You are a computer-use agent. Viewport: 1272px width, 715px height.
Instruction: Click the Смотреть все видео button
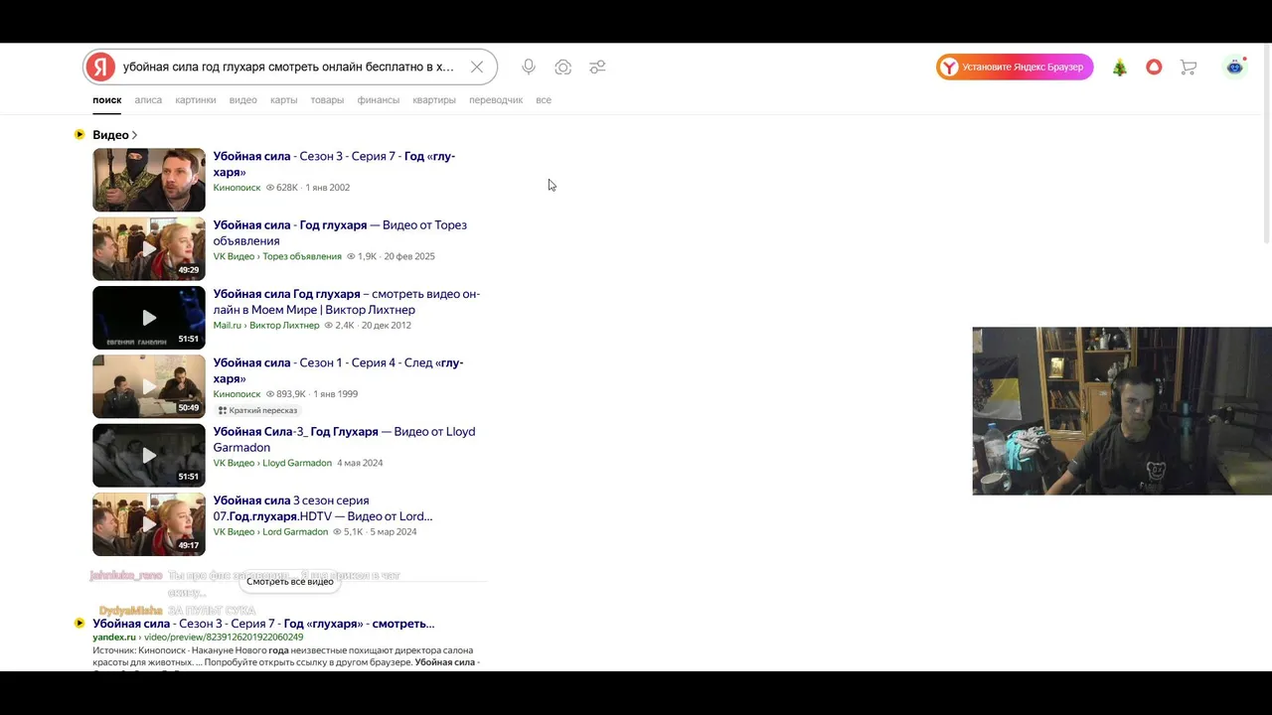click(290, 581)
